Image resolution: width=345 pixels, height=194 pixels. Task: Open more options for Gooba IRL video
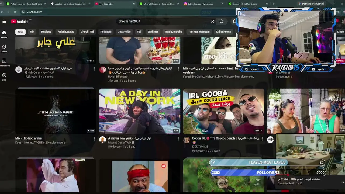262,139
